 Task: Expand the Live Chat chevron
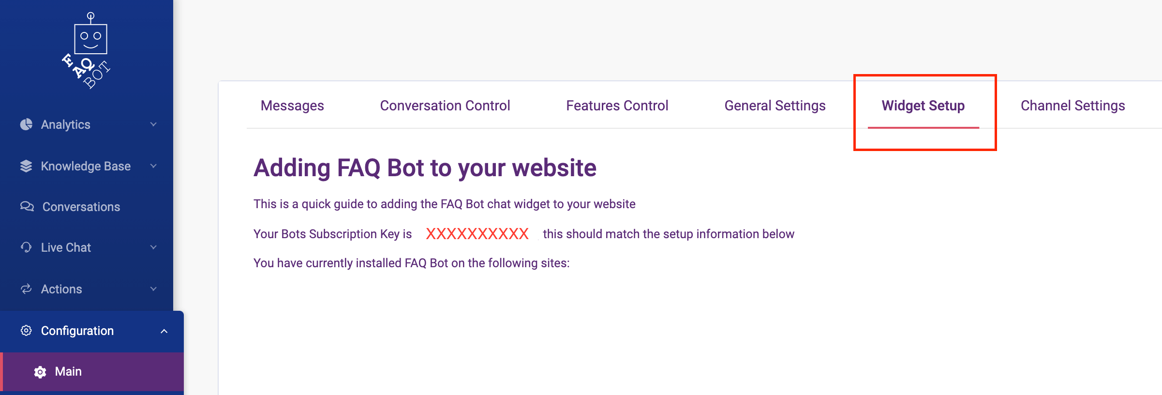click(x=153, y=247)
